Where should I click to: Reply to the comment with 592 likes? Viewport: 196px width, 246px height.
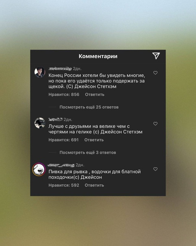click(x=94, y=185)
